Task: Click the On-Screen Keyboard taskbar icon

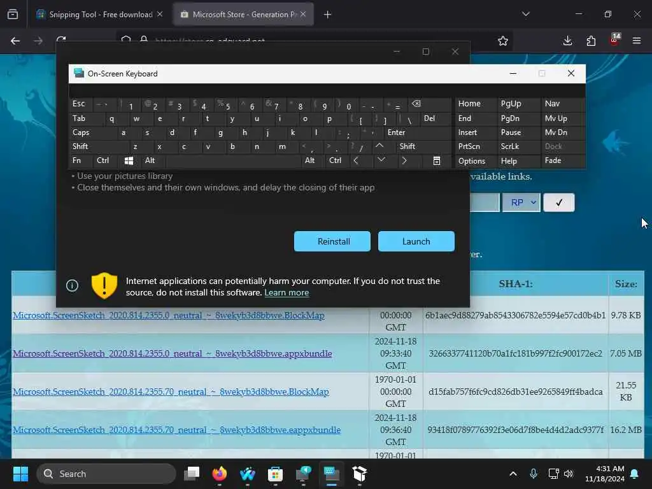Action: pos(331,474)
